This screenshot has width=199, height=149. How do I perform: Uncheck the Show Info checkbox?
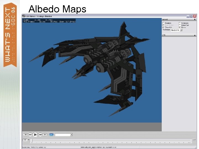pos(163,27)
